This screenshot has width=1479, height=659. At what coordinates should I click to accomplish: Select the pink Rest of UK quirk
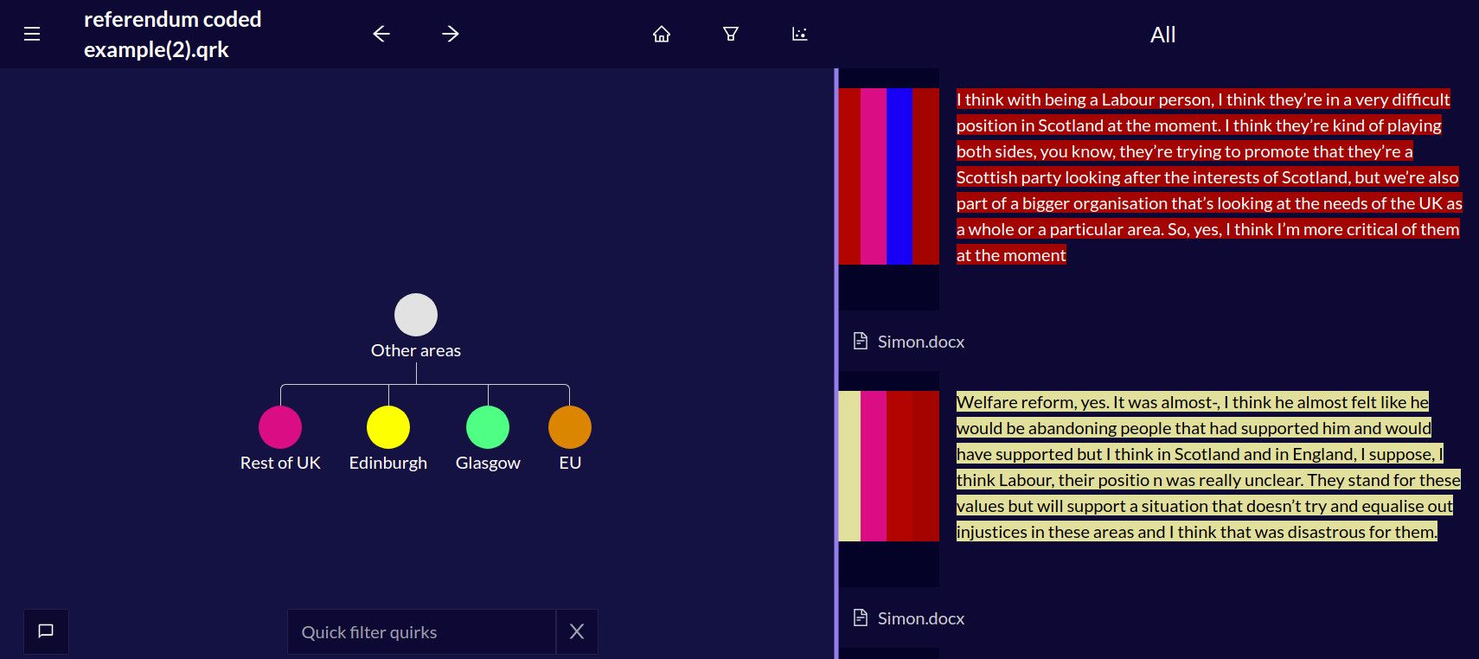pyautogui.click(x=280, y=427)
